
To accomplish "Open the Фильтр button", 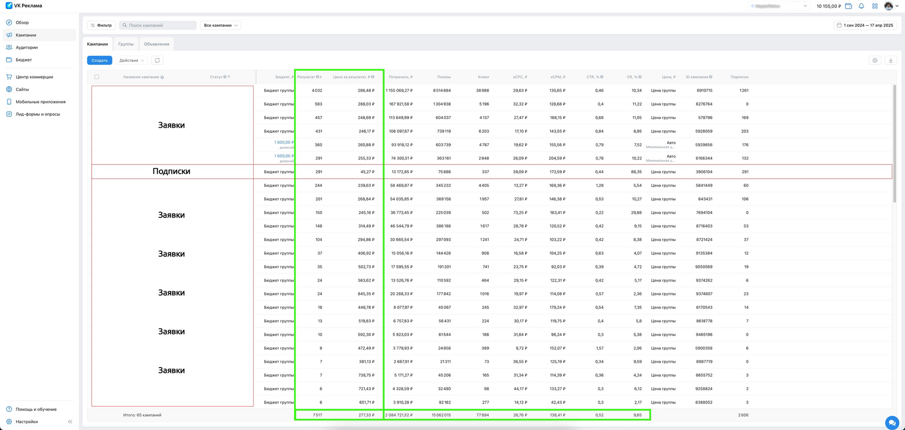I will point(101,25).
